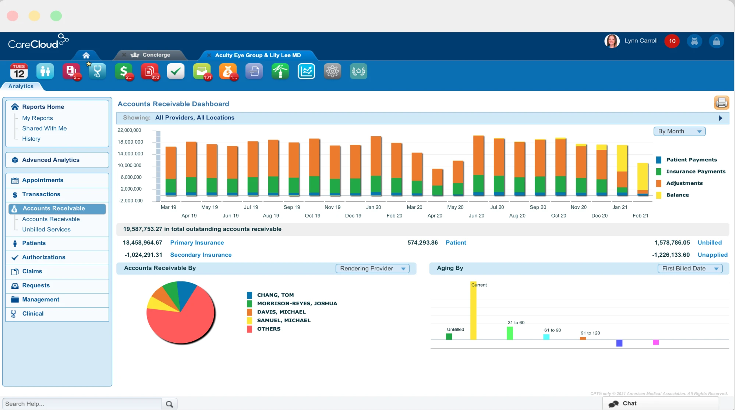This screenshot has width=736, height=410.
Task: Open the calendar icon showing Tues 12
Action: coord(19,71)
